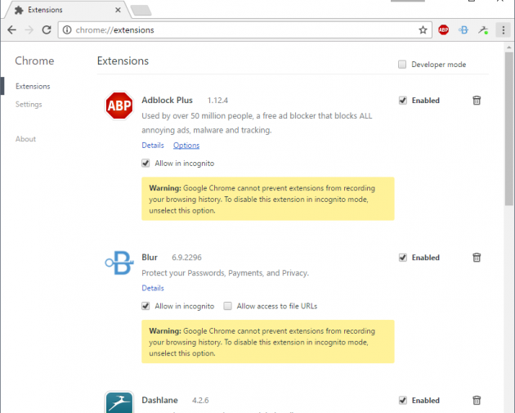
Task: Close the Extensions tab
Action: pos(118,10)
